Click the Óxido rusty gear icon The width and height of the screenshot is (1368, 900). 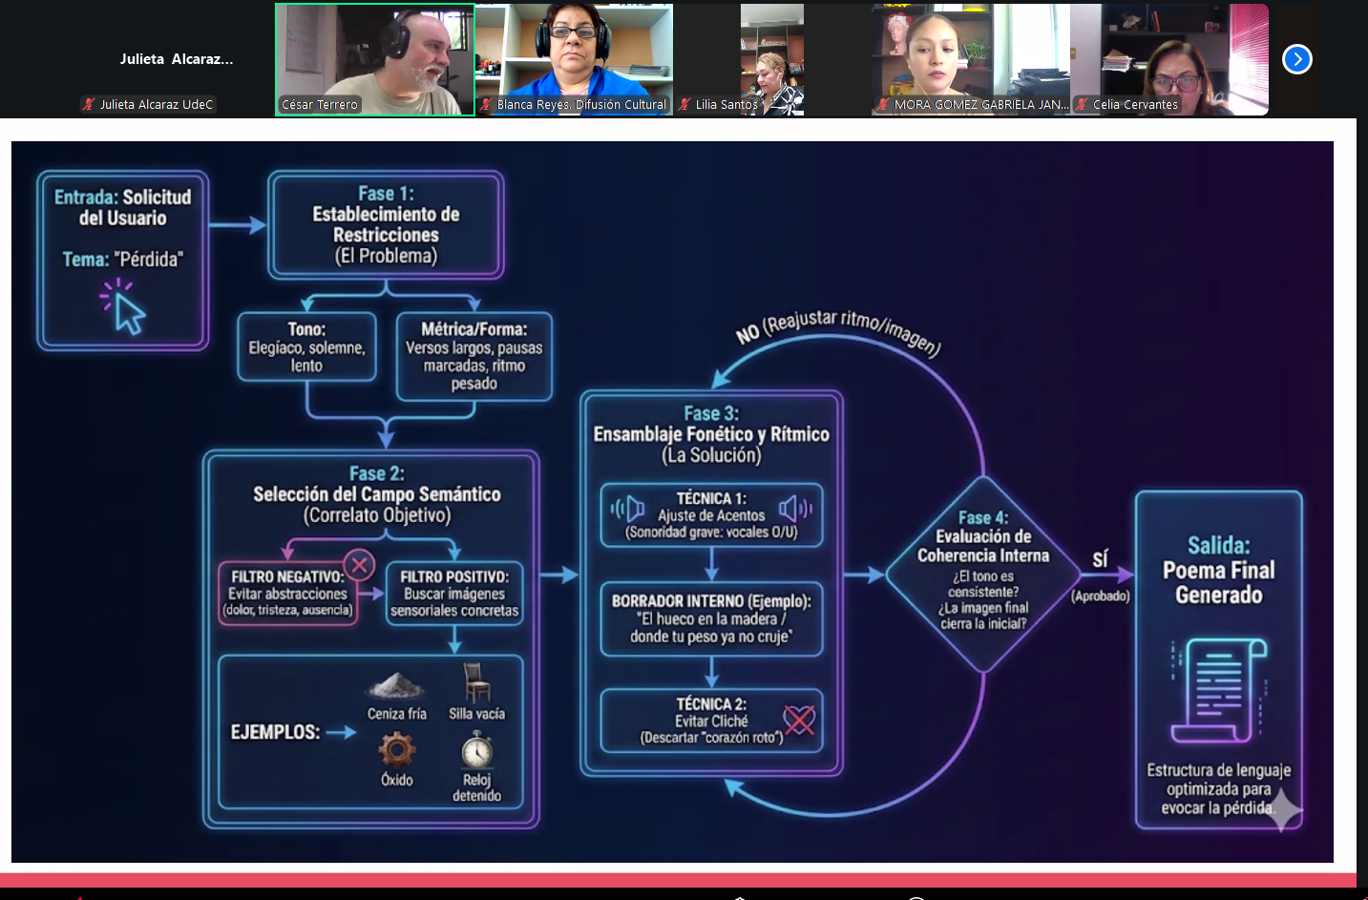397,750
